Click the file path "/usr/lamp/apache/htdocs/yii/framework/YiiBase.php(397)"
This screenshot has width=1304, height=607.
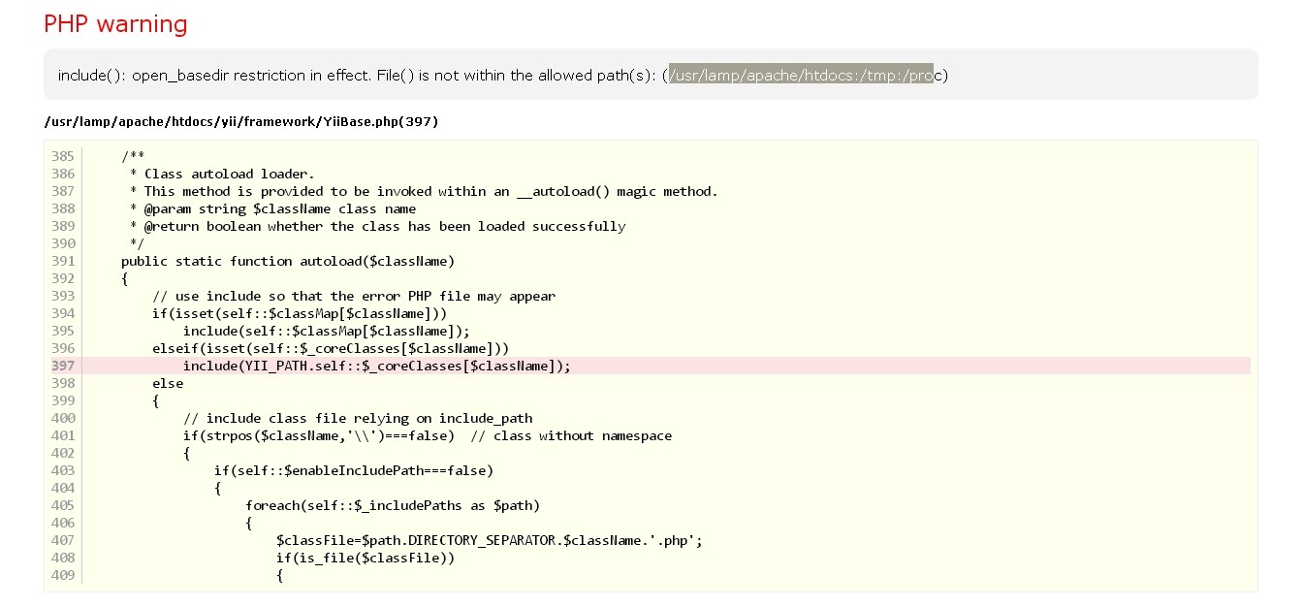point(241,121)
